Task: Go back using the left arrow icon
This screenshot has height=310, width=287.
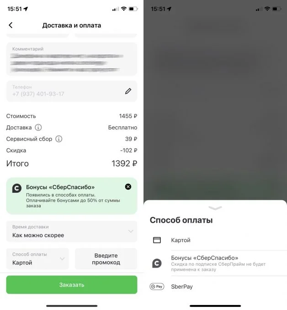Action: point(11,25)
